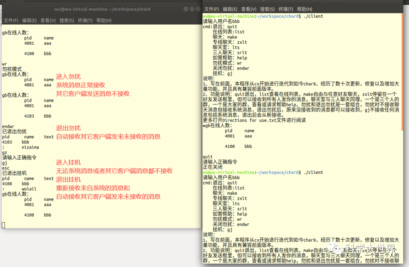Click the '勿扰模式' line in left terminal
Viewport: 409px width, 267px height.
[x=12, y=69]
